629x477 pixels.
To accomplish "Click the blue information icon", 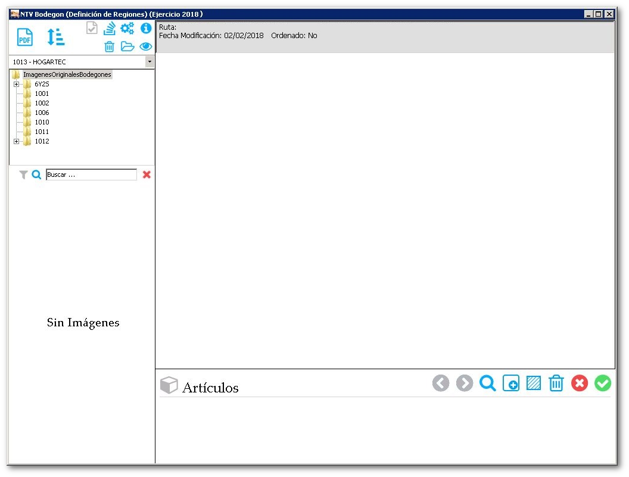I will point(146,28).
